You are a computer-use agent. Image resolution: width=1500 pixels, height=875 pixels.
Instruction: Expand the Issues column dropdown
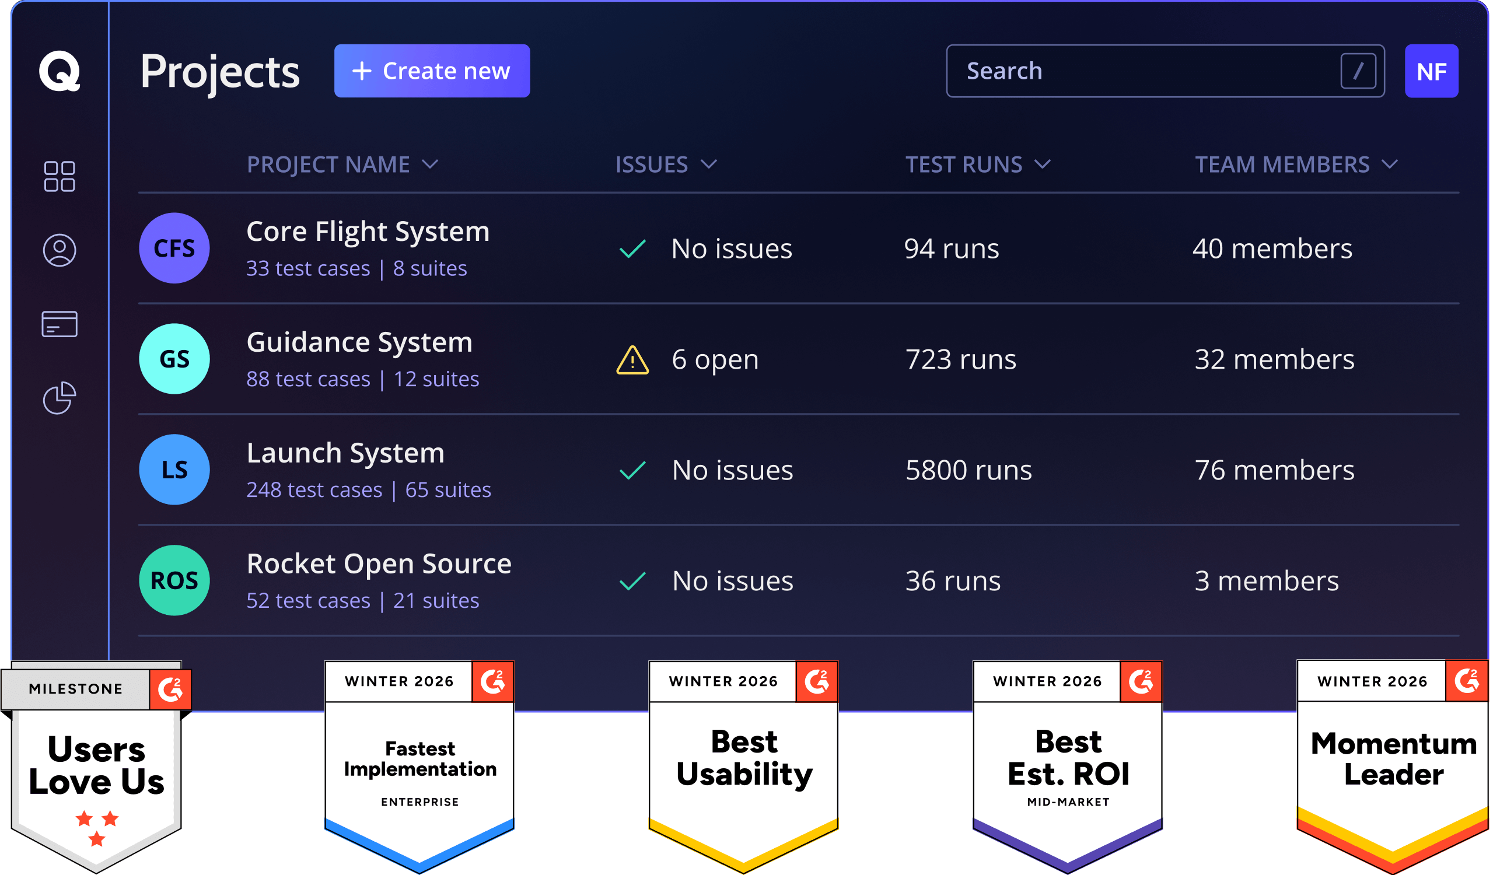click(x=708, y=164)
